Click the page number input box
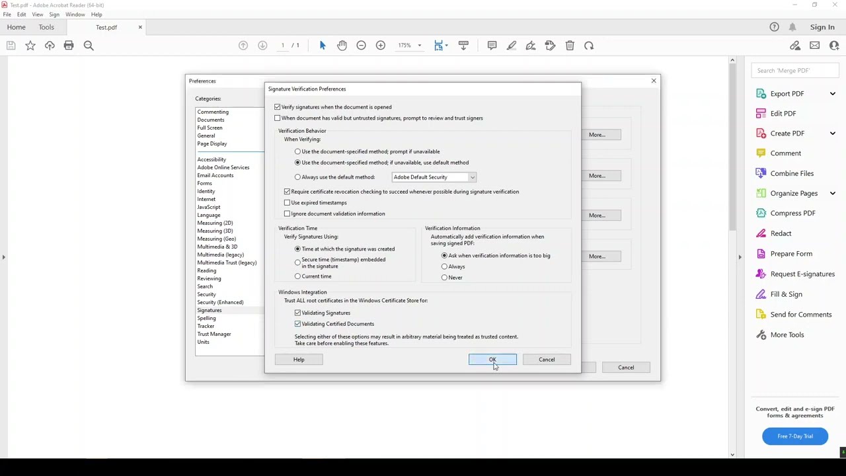This screenshot has height=476, width=846. point(283,46)
